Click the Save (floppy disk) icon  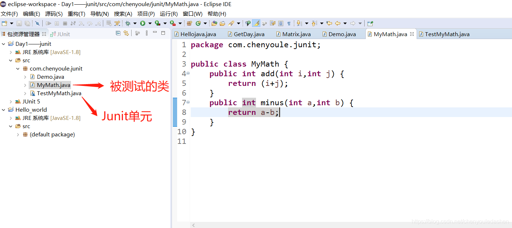[19, 23]
